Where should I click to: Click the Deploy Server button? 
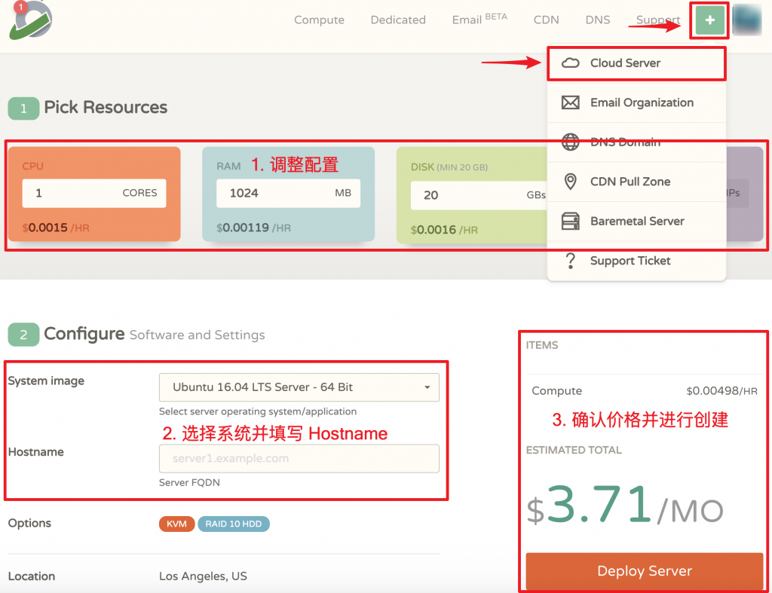tap(644, 571)
